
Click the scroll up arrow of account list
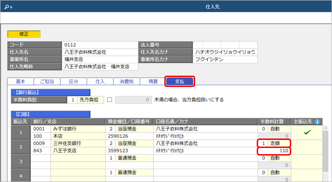coord(325,128)
